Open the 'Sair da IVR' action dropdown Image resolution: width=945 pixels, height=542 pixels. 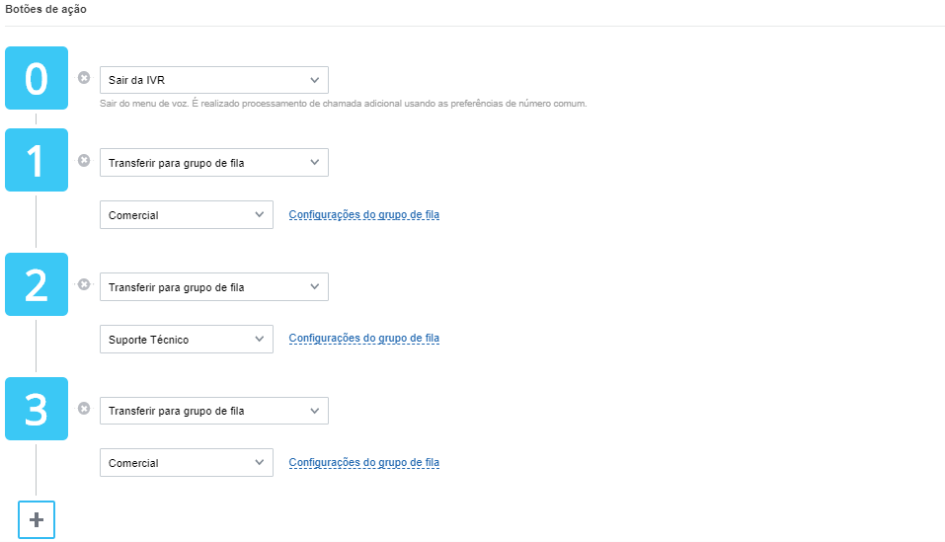coord(214,80)
